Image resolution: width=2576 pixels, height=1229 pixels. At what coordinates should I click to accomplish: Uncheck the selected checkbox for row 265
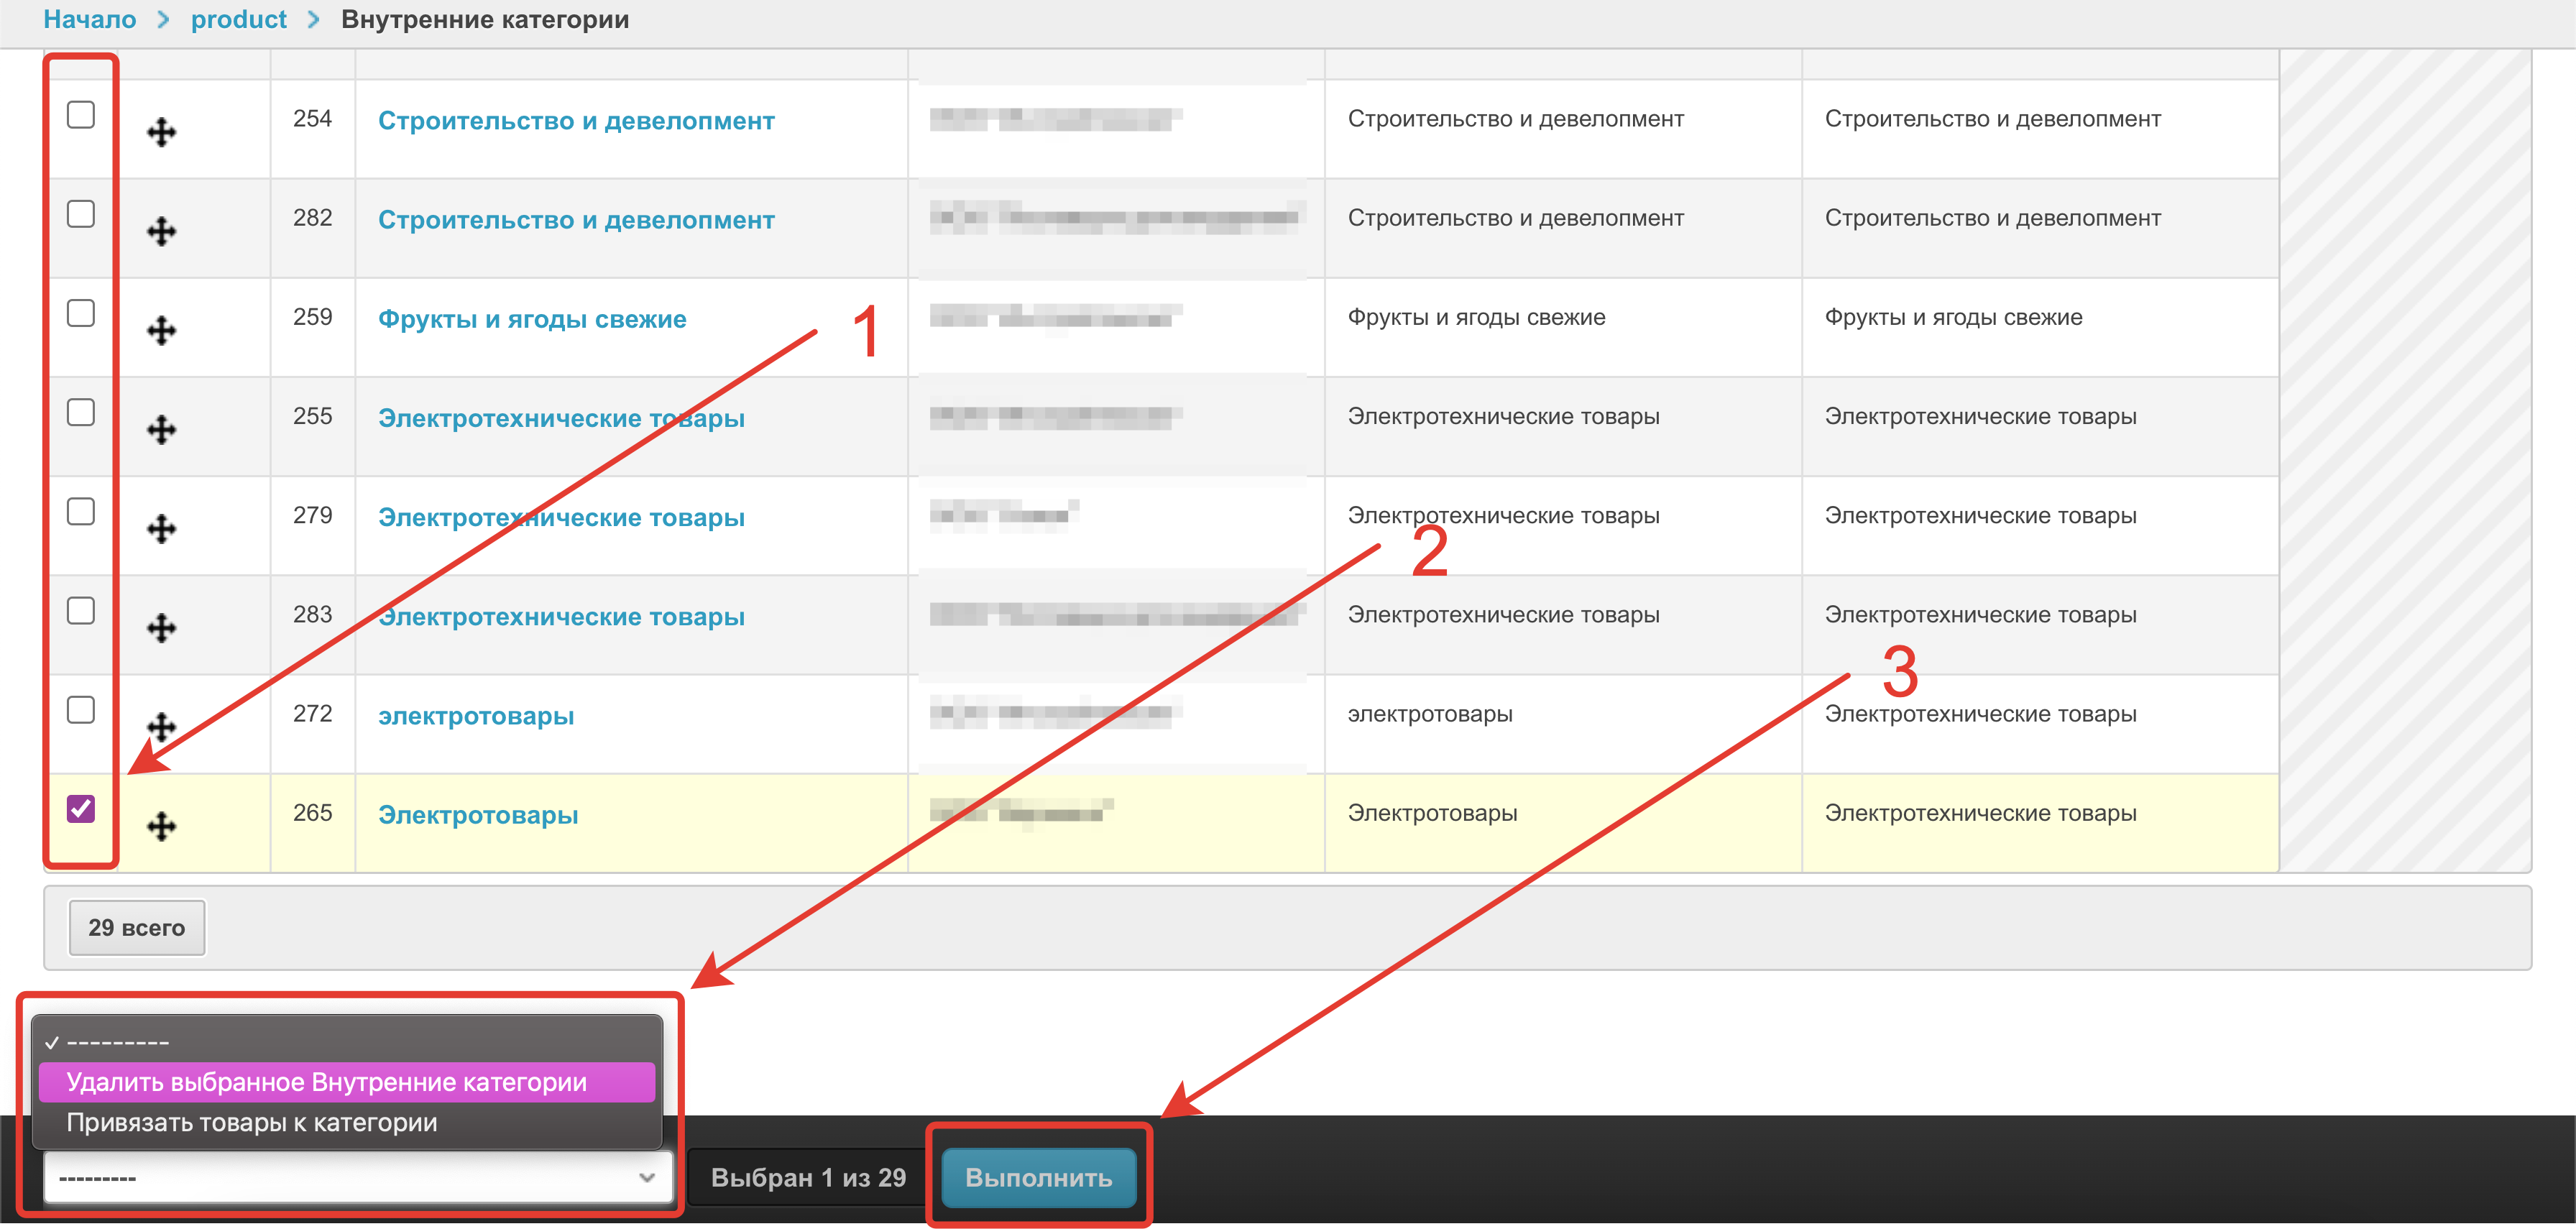tap(81, 808)
